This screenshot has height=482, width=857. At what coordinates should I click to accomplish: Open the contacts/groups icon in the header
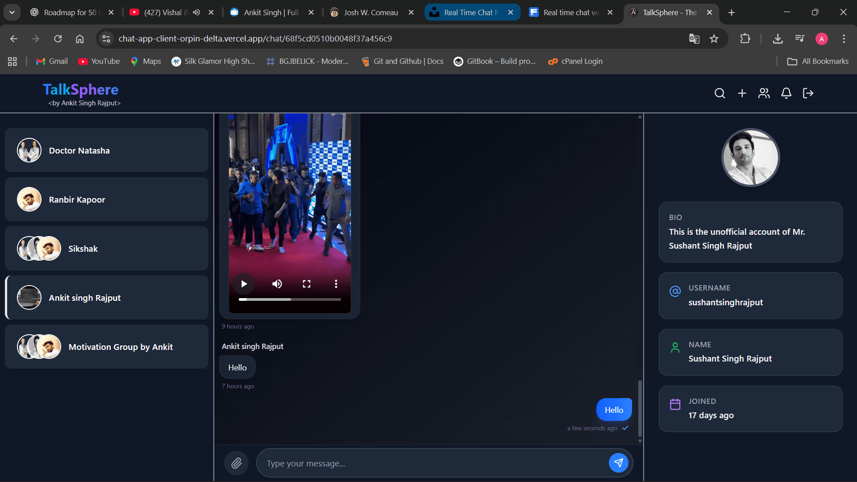pyautogui.click(x=764, y=93)
